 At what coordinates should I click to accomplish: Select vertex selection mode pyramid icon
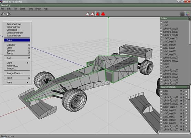click(x=87, y=14)
